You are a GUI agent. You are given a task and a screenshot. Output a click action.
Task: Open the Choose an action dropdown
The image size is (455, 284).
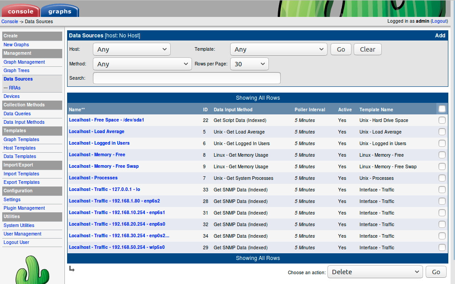coord(375,272)
